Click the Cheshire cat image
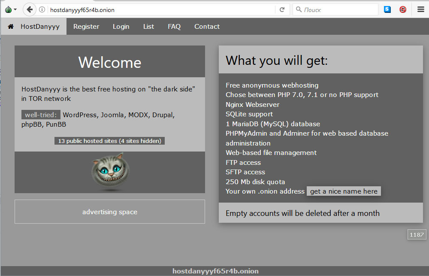 (x=110, y=172)
